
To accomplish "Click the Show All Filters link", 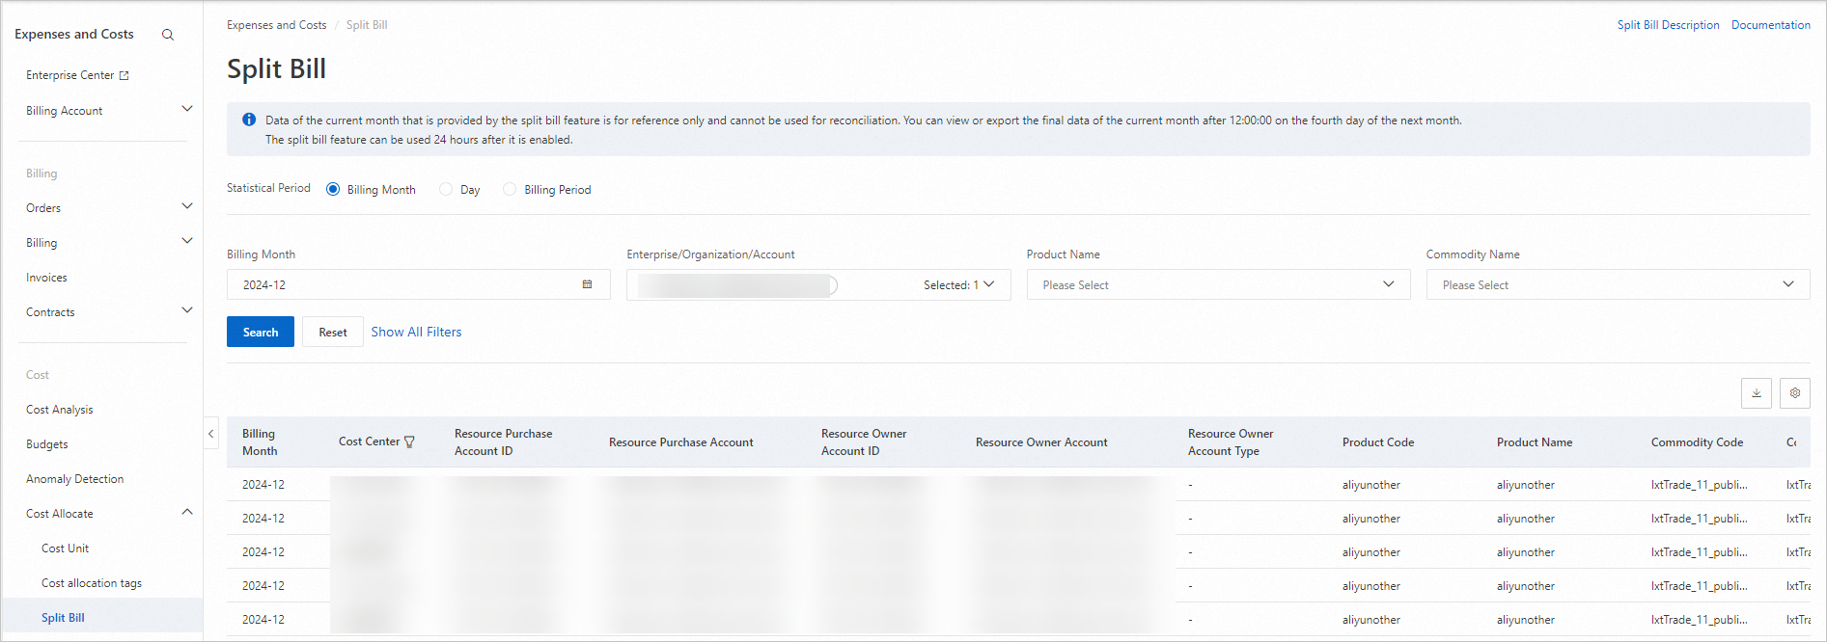I will pos(416,332).
